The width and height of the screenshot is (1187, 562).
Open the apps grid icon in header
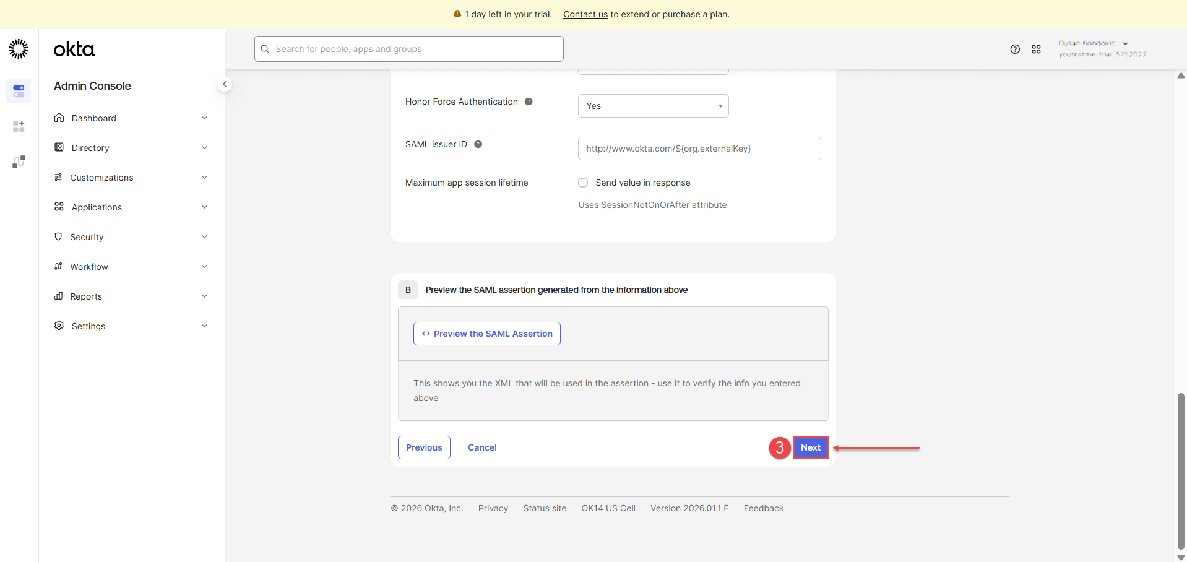(1036, 50)
